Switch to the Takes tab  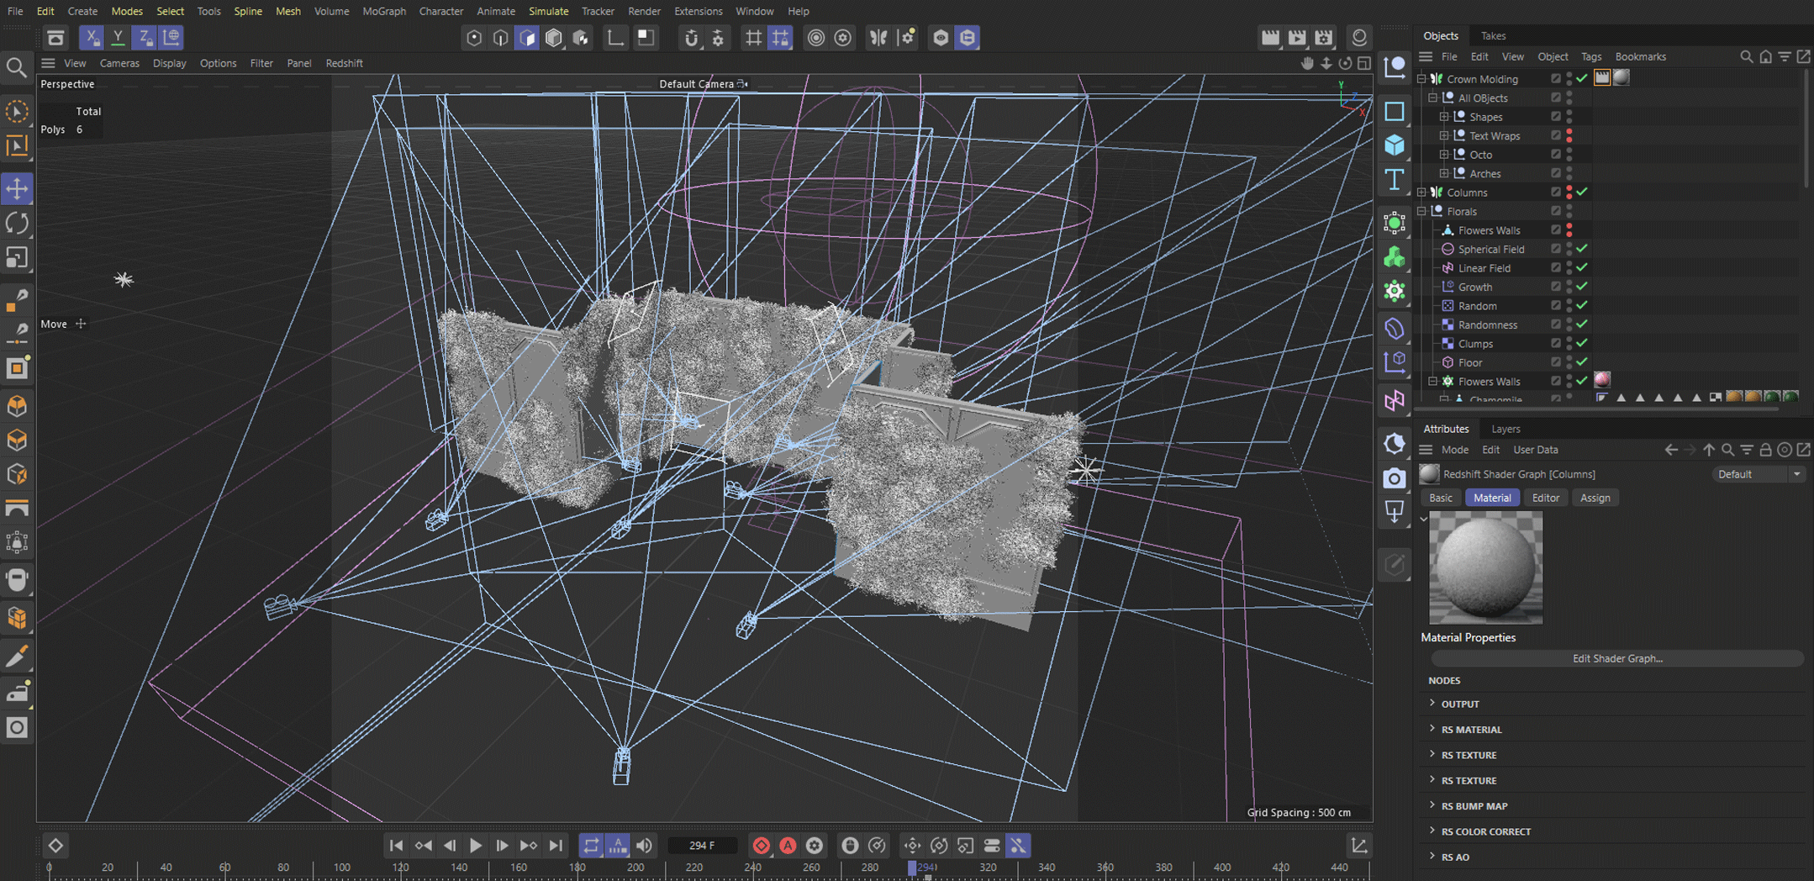point(1493,35)
